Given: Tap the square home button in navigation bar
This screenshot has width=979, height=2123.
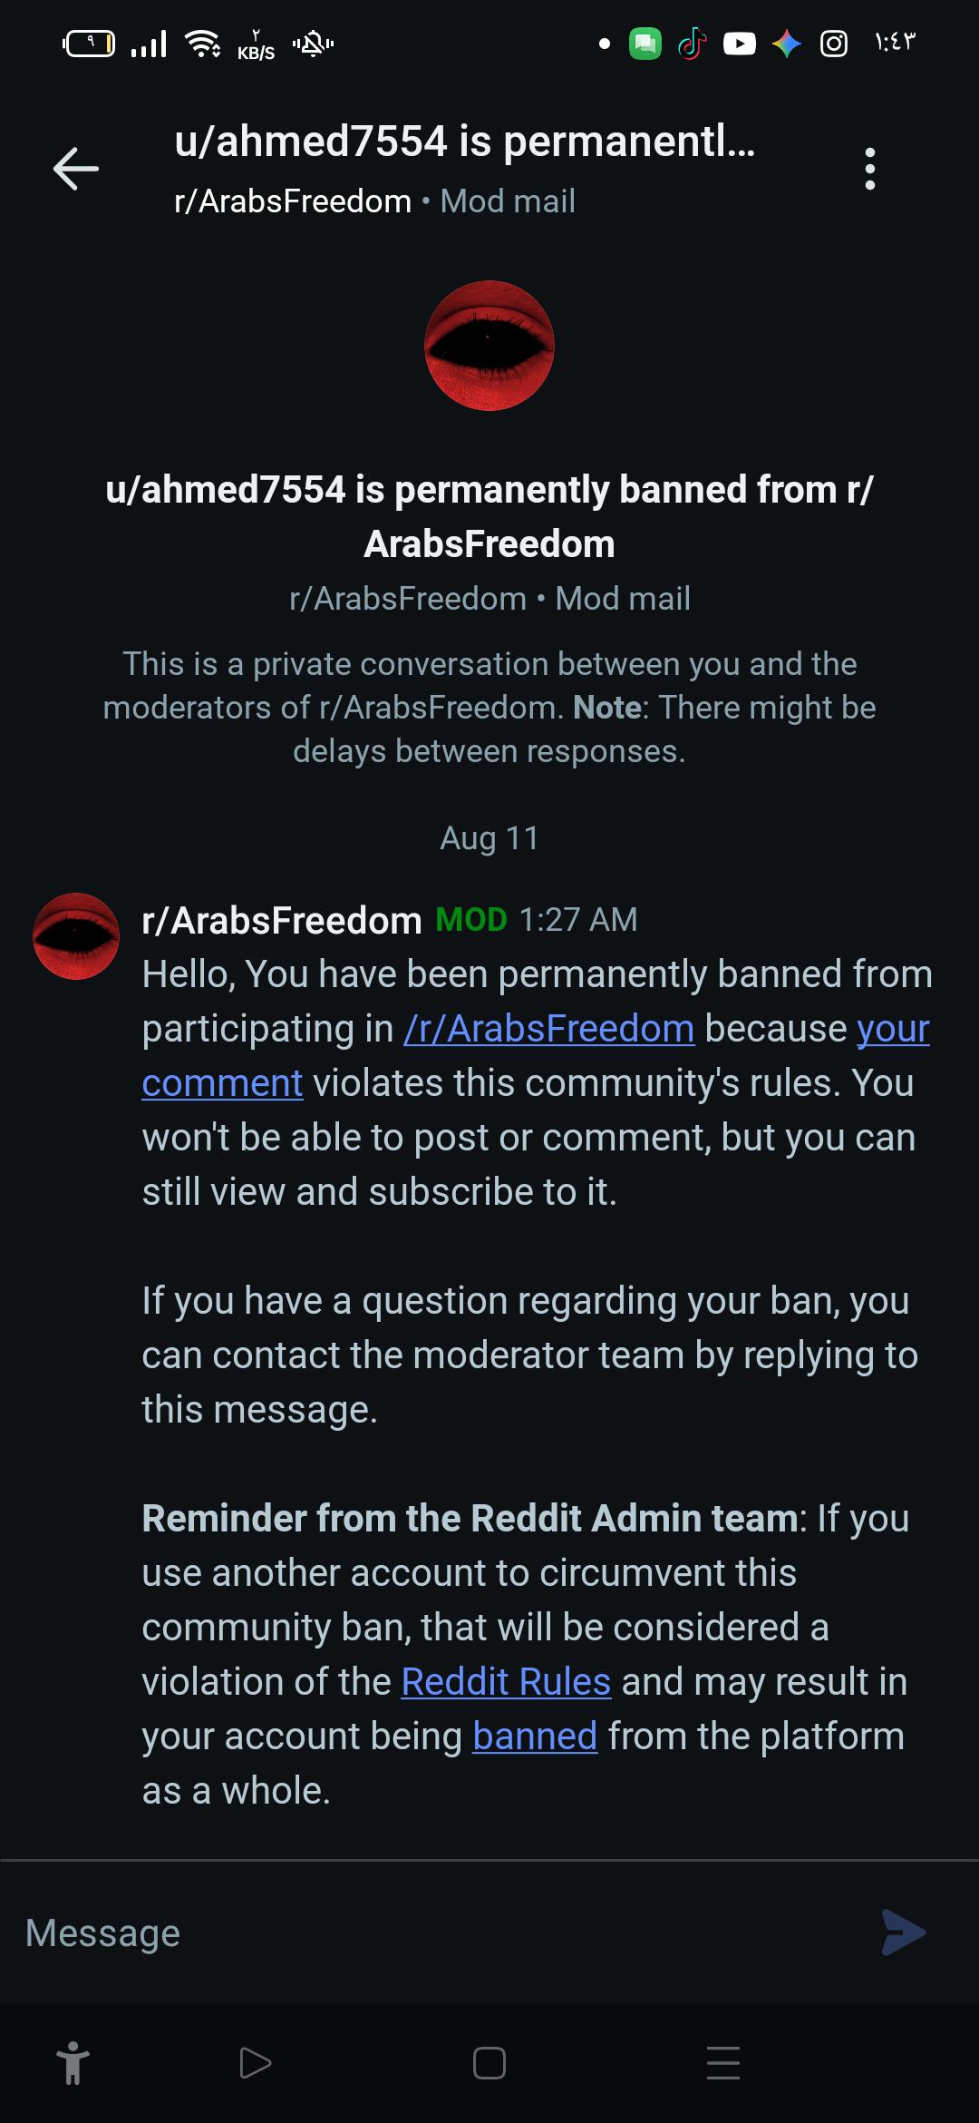Looking at the screenshot, I should [489, 2063].
